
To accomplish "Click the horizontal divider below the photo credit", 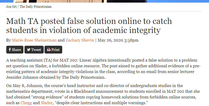I will [104, 11].
